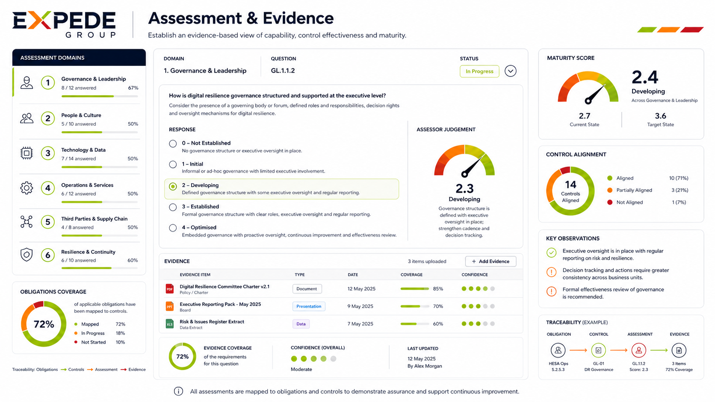Click the Partially Aligned 3 (21%) legend entry

(648, 190)
